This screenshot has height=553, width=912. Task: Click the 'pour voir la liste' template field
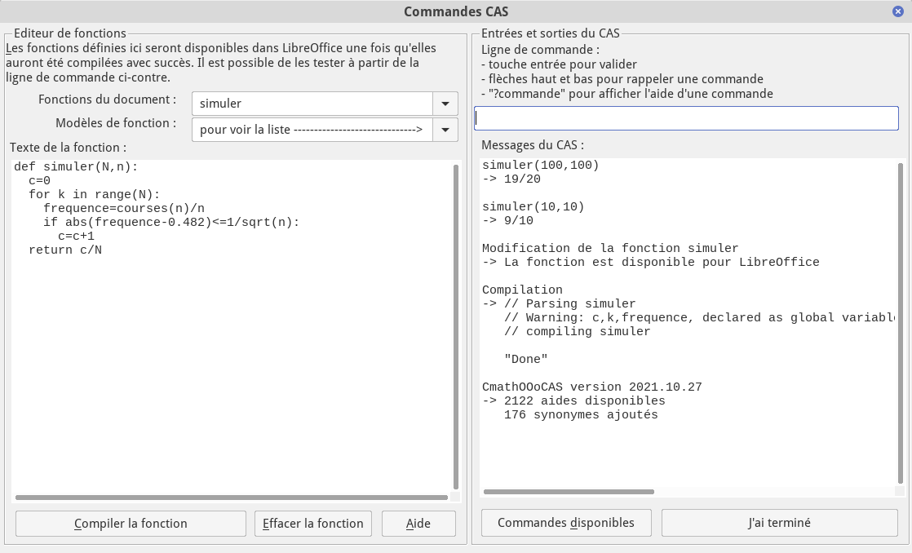pyautogui.click(x=312, y=130)
